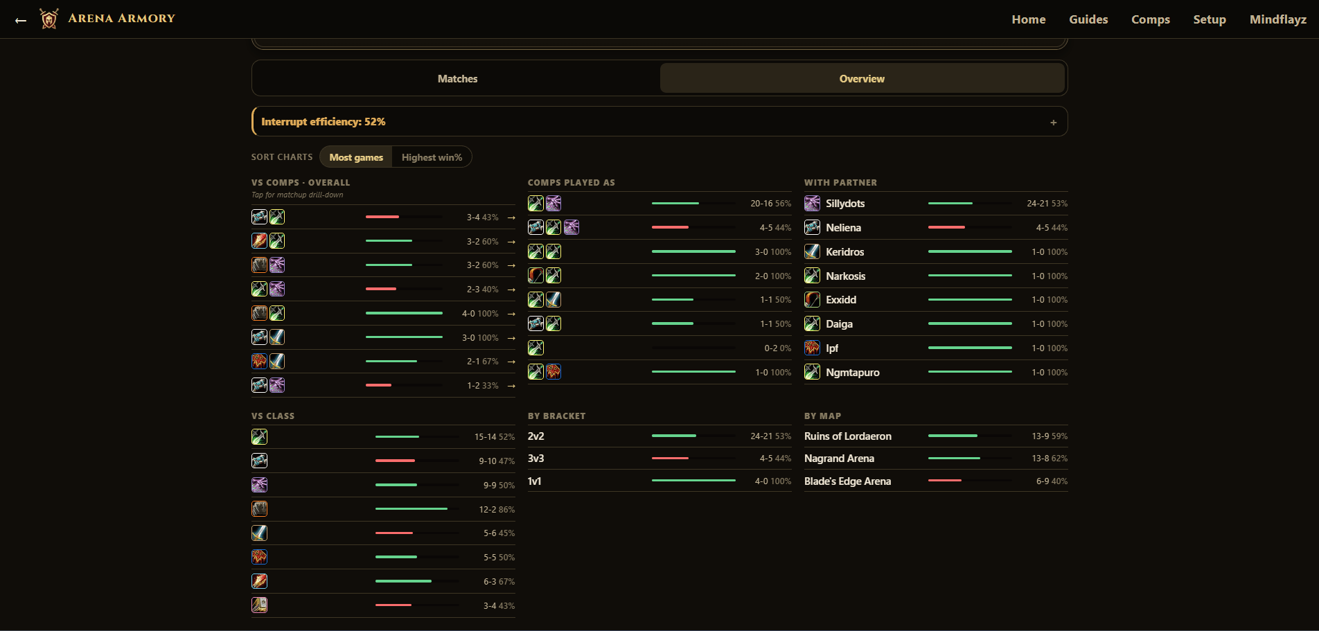Click win-rate bar for Ruins of Lordaeron
Viewport: 1319px width, 631px height.
970,436
